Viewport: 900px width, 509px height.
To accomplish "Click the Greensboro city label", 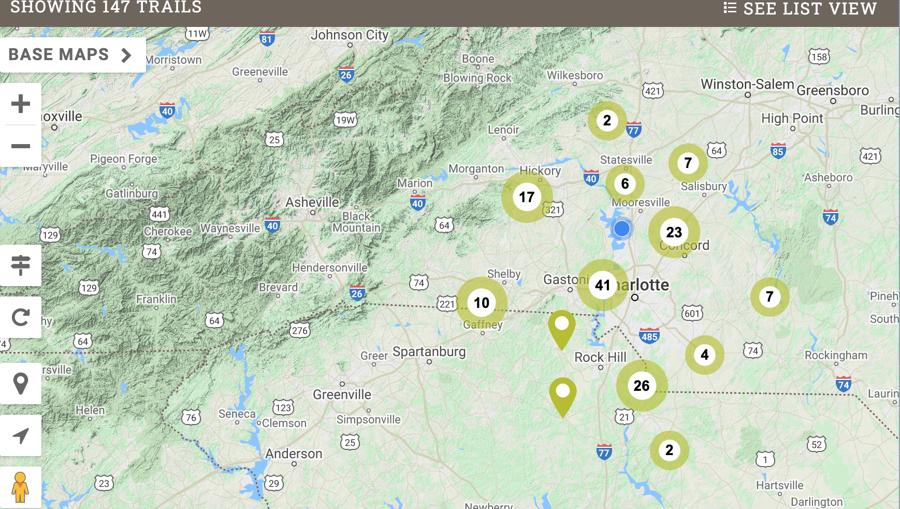I will [x=833, y=91].
